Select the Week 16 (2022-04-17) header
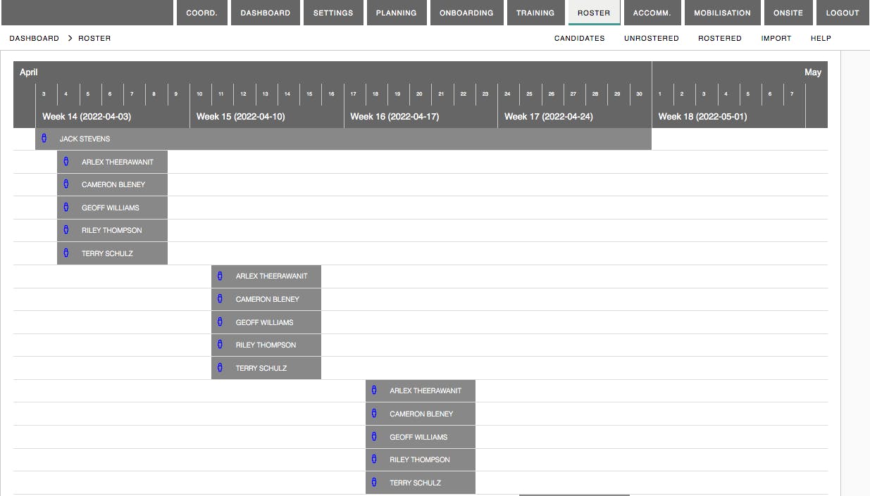 [x=394, y=117]
